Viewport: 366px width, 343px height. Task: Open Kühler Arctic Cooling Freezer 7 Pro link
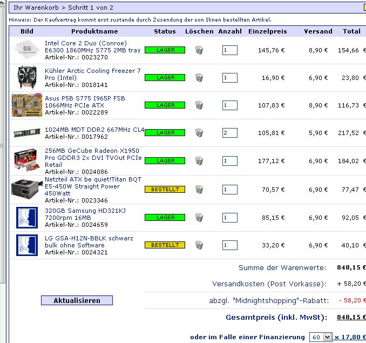[93, 74]
